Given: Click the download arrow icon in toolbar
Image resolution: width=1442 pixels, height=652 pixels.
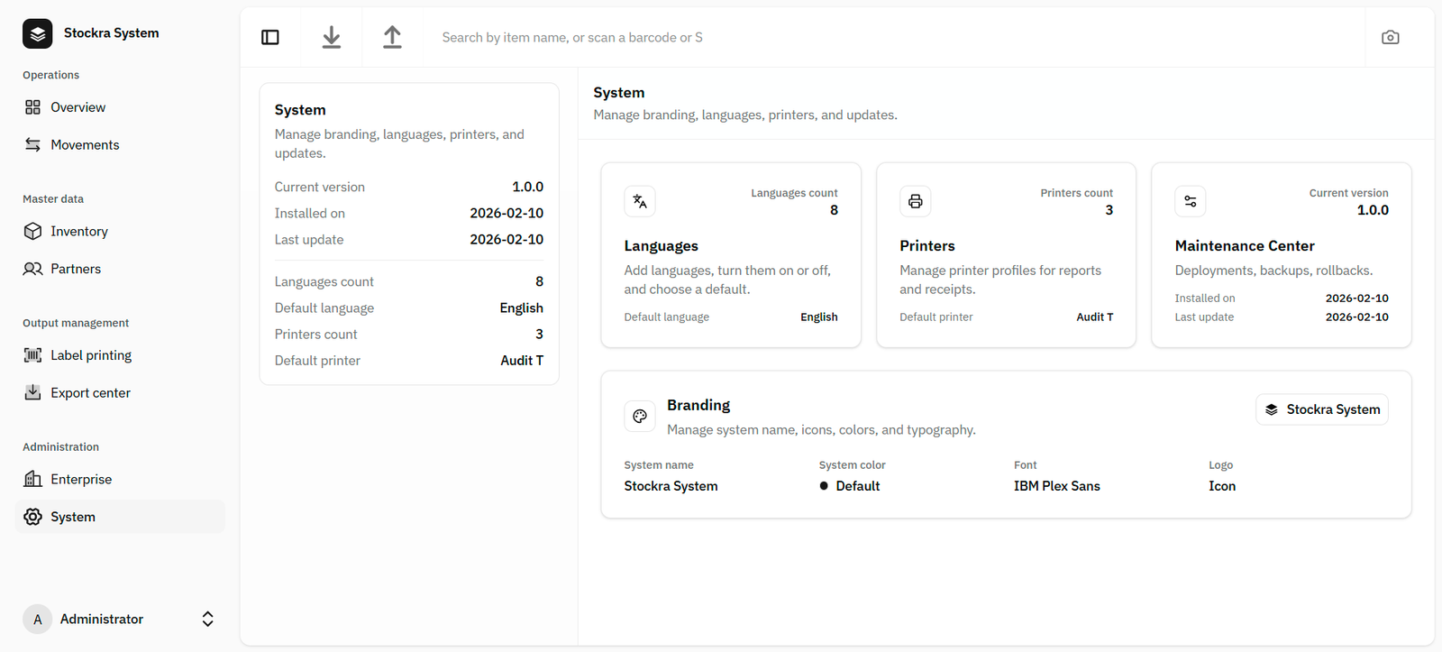Looking at the screenshot, I should point(332,37).
